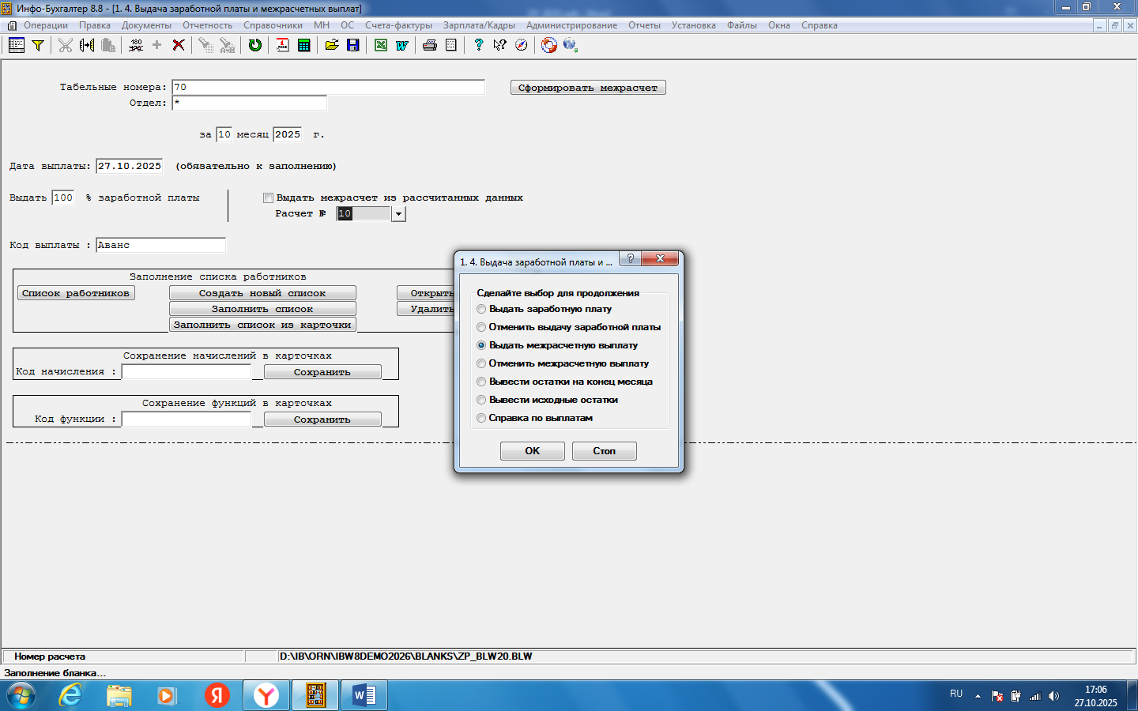Choose 'Справка по выплатам' radio option

pos(481,418)
